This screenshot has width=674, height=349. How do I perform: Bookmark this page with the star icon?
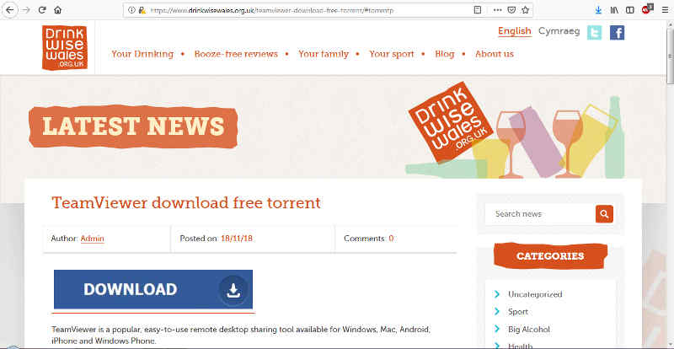(525, 10)
